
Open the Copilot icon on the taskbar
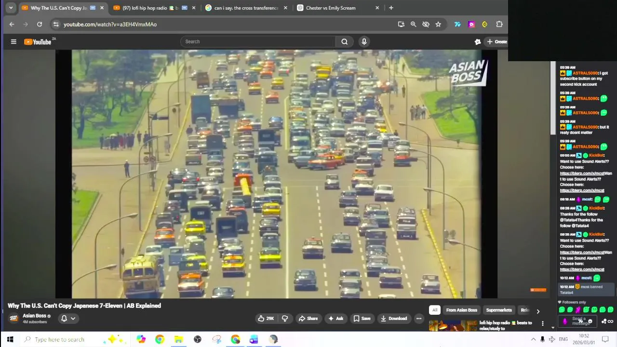pyautogui.click(x=141, y=339)
